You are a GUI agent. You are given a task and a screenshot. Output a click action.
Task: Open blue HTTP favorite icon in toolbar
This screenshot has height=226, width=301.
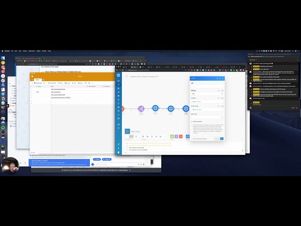point(188,137)
